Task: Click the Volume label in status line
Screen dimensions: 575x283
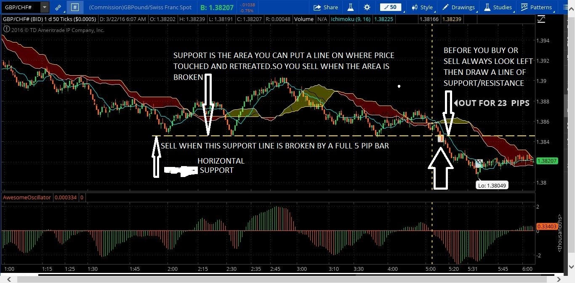Action: [x=304, y=19]
